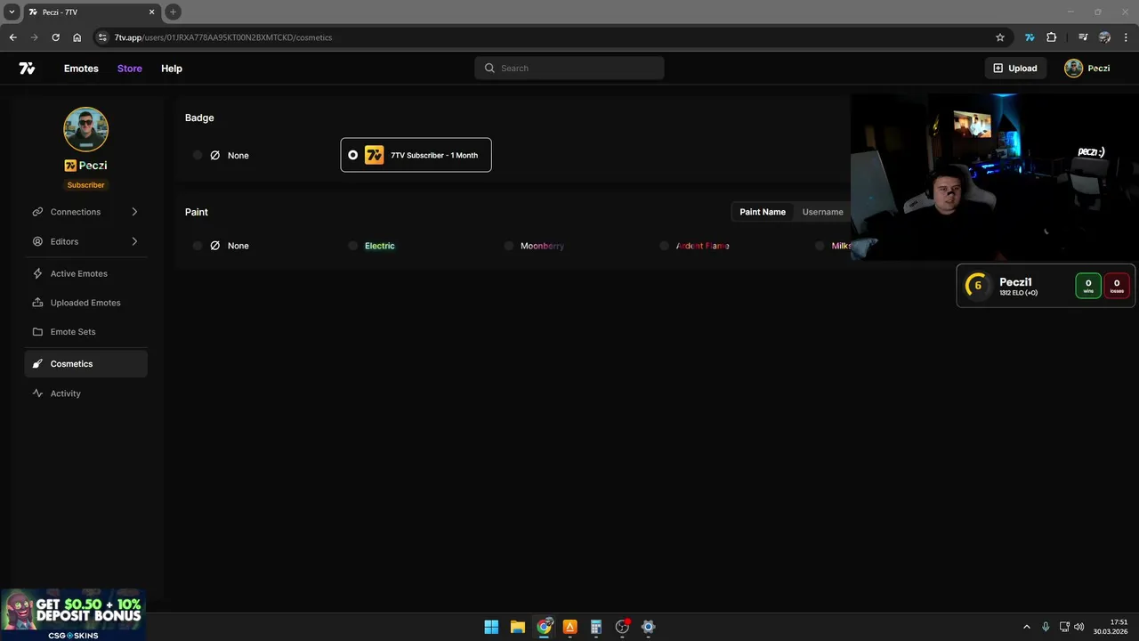1139x641 pixels.
Task: Open Emote Sets
Action: point(86,331)
